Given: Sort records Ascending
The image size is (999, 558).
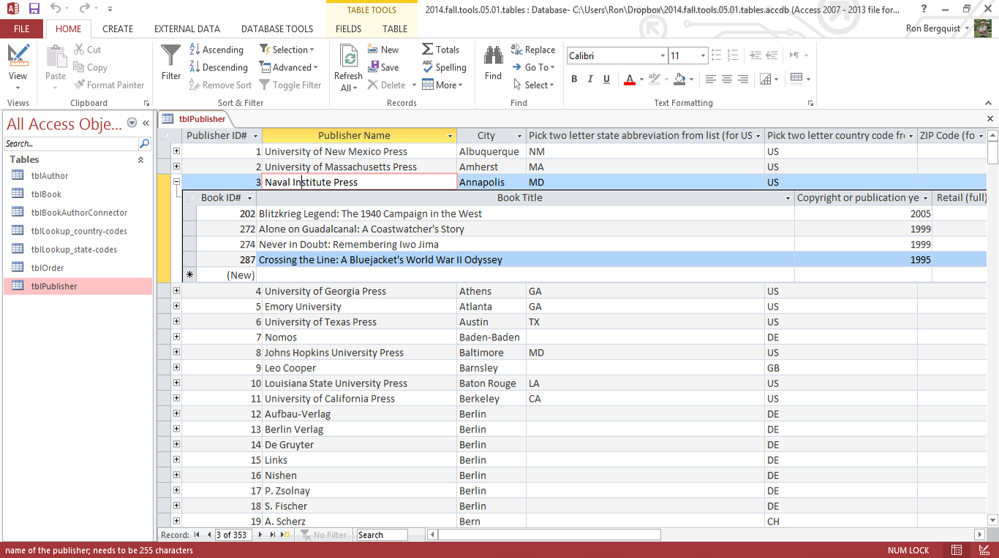Looking at the screenshot, I should (x=216, y=50).
